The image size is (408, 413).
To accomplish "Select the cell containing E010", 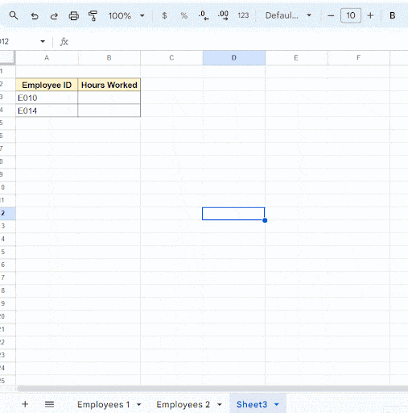I will pos(47,98).
